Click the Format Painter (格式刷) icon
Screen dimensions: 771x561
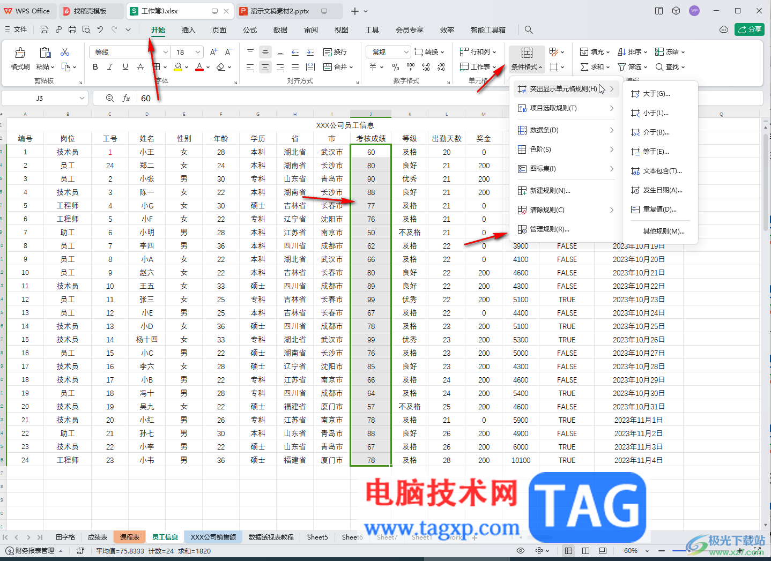20,53
